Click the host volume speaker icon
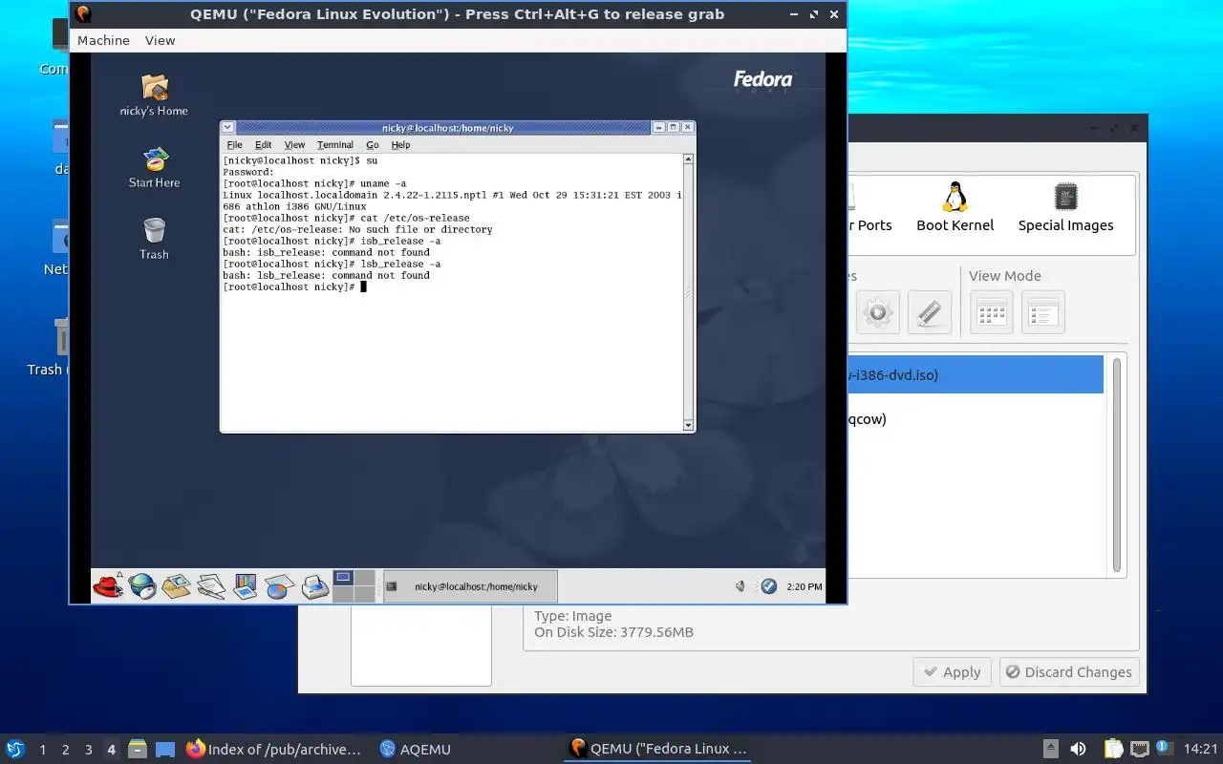The width and height of the screenshot is (1223, 764). (x=1078, y=749)
